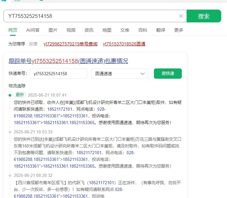Select the 文库 tab
Screen dimensions: 227x198
tap(125, 30)
